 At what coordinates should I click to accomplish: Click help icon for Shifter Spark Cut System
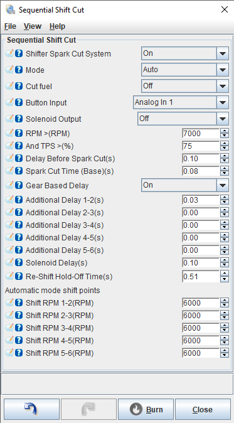pyautogui.click(x=19, y=53)
